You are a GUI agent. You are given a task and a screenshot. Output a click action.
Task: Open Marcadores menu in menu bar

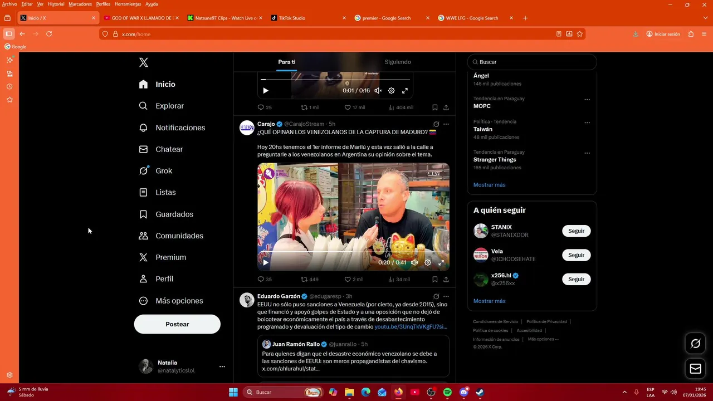80,4
